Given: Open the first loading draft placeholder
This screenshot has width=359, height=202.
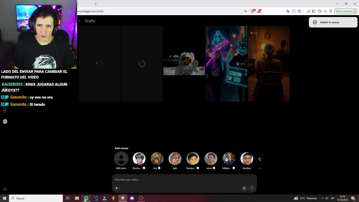Looking at the screenshot, I should point(100,64).
